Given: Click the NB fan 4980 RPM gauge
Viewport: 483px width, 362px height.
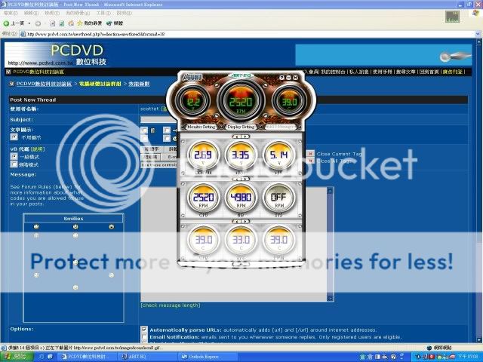Looking at the screenshot, I should click(241, 198).
